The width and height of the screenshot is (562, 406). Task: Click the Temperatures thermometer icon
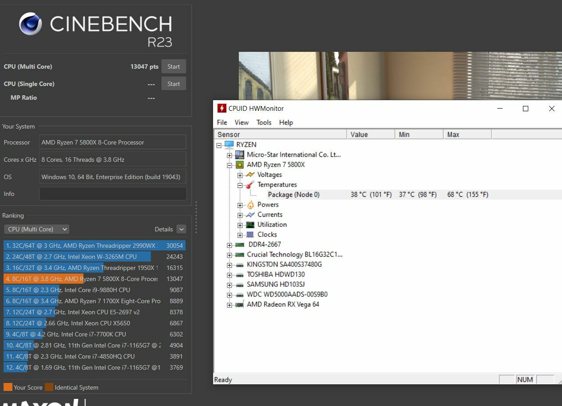[x=250, y=184]
